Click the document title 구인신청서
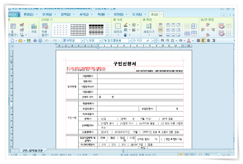The width and height of the screenshot is (243, 164). [125, 64]
